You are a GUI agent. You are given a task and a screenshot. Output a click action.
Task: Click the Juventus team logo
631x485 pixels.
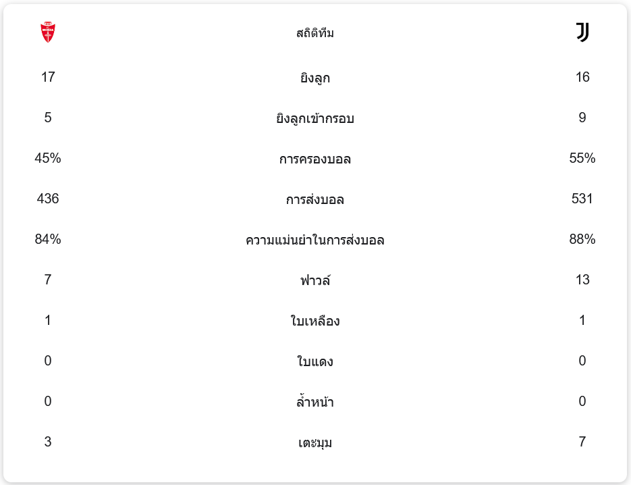(582, 32)
